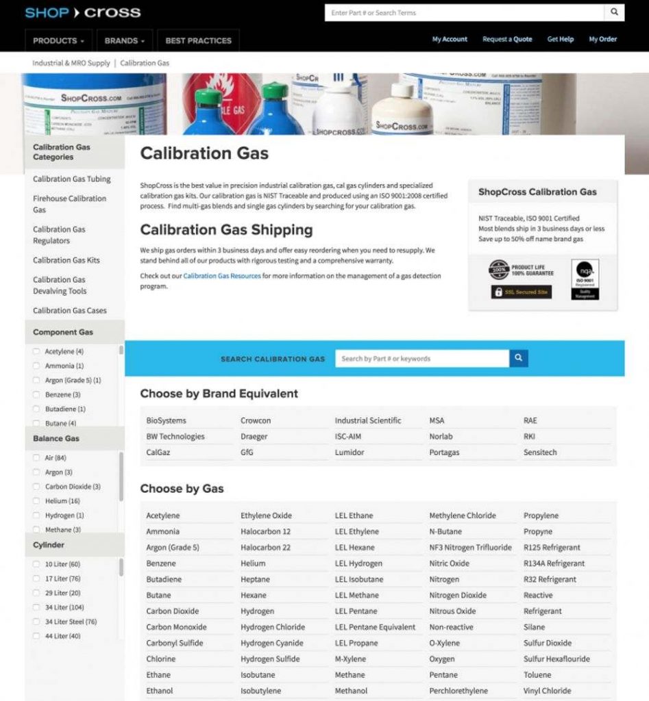Open Nitrogen Dioxide gas link
649x701 pixels.
pos(458,596)
